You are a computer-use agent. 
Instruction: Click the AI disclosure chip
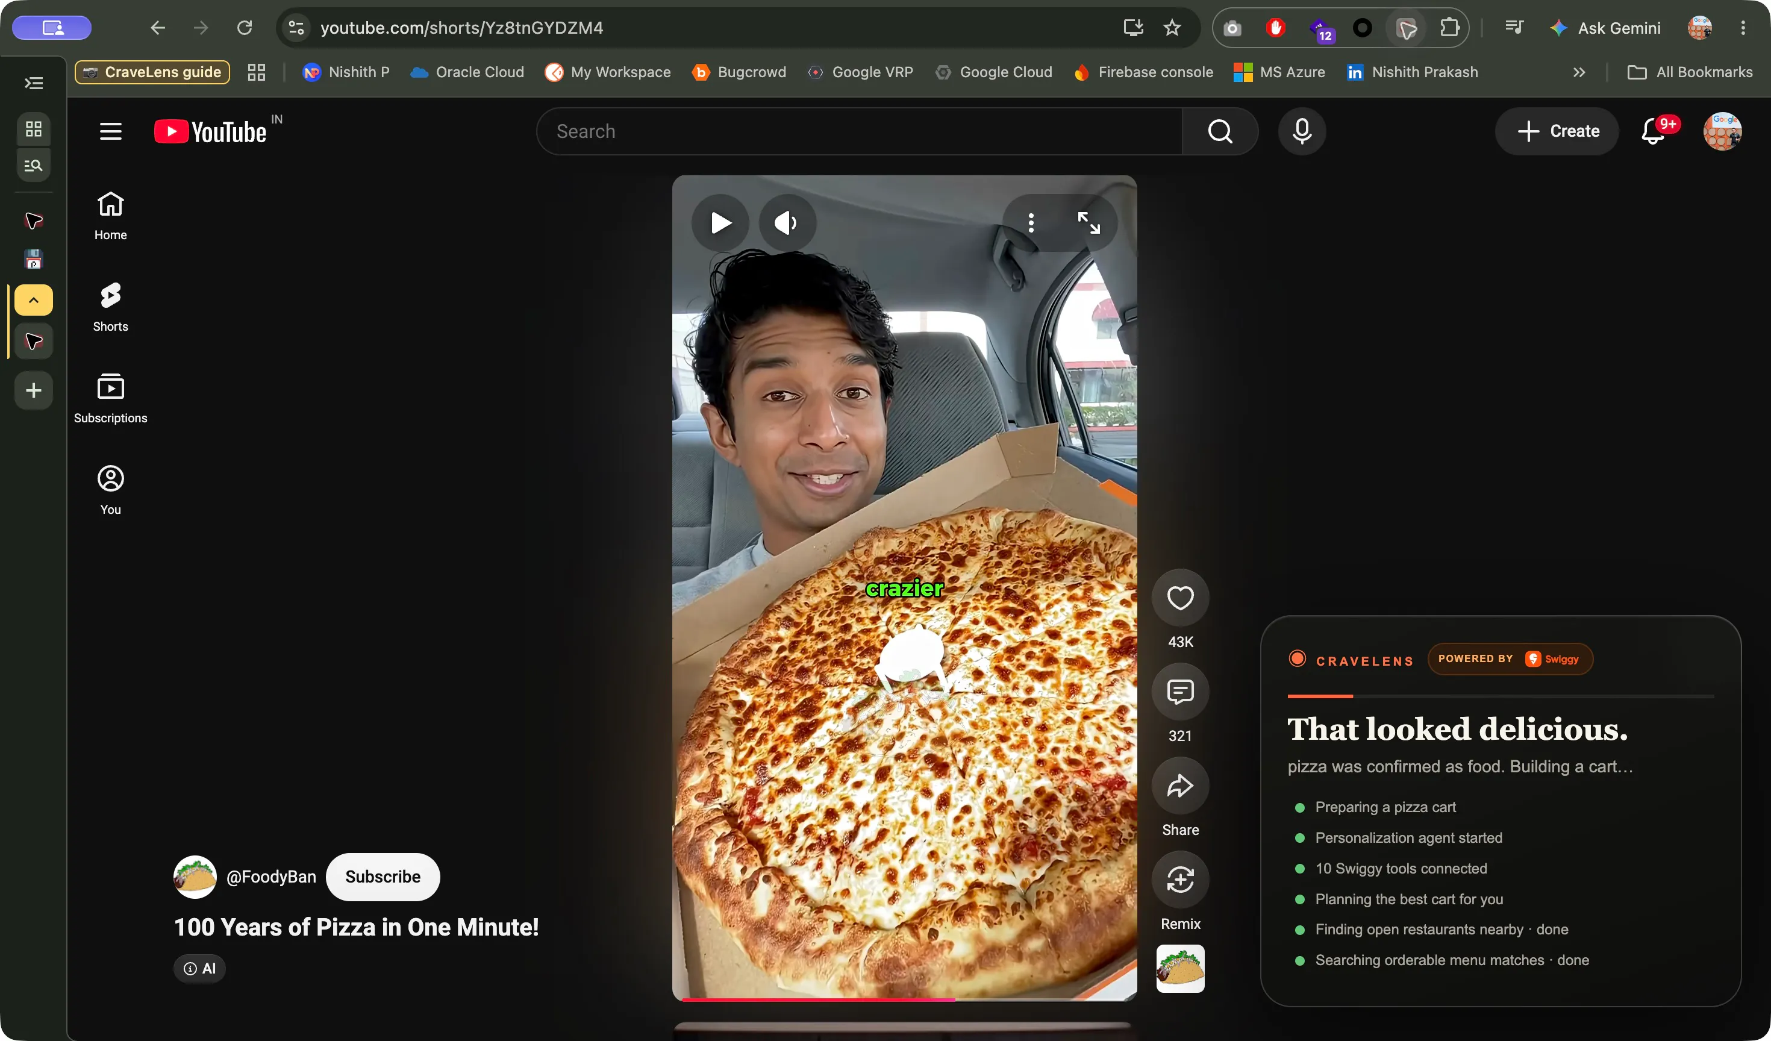[x=199, y=969]
